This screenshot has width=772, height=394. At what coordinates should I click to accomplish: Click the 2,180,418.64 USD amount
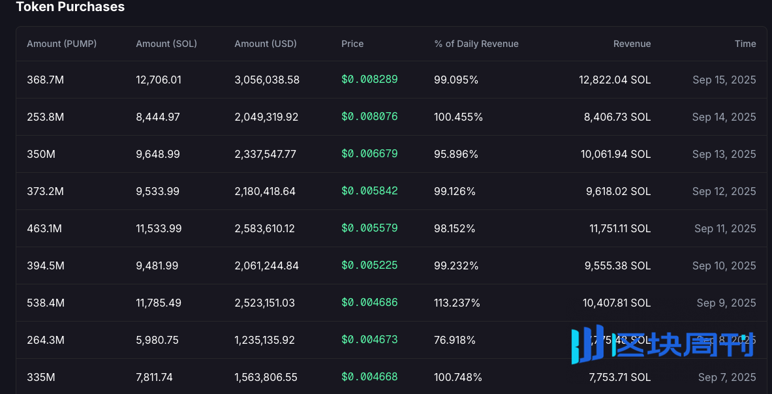click(x=265, y=191)
